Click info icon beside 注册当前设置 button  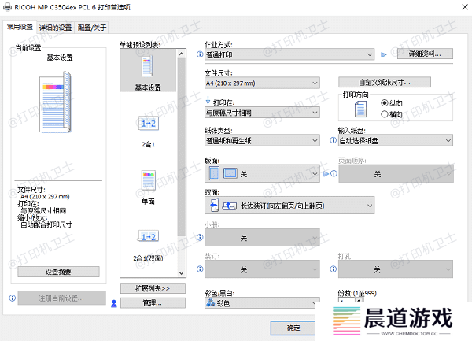pyautogui.click(x=13, y=298)
